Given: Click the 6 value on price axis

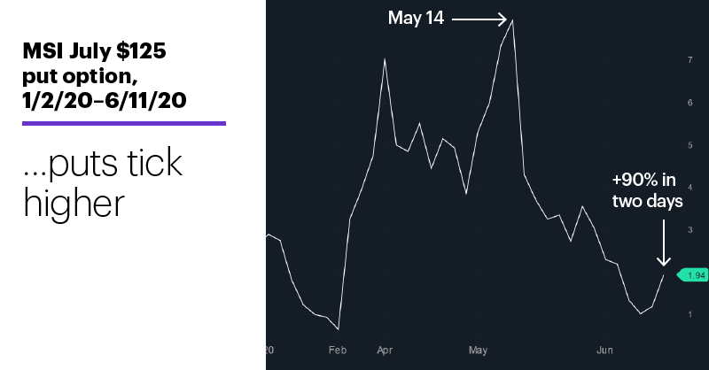Looking at the screenshot, I should coord(690,103).
